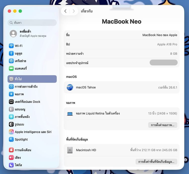Open the Network (เครือข่าย) globe icon
Screen dimensions: 189x174
pyautogui.click(x=11, y=61)
